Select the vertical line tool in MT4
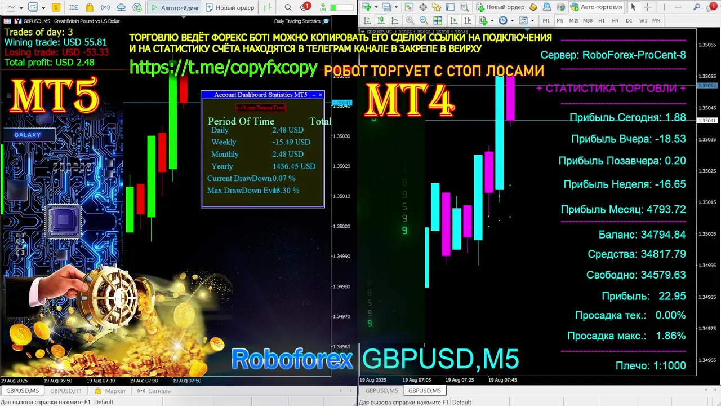 [664, 7]
